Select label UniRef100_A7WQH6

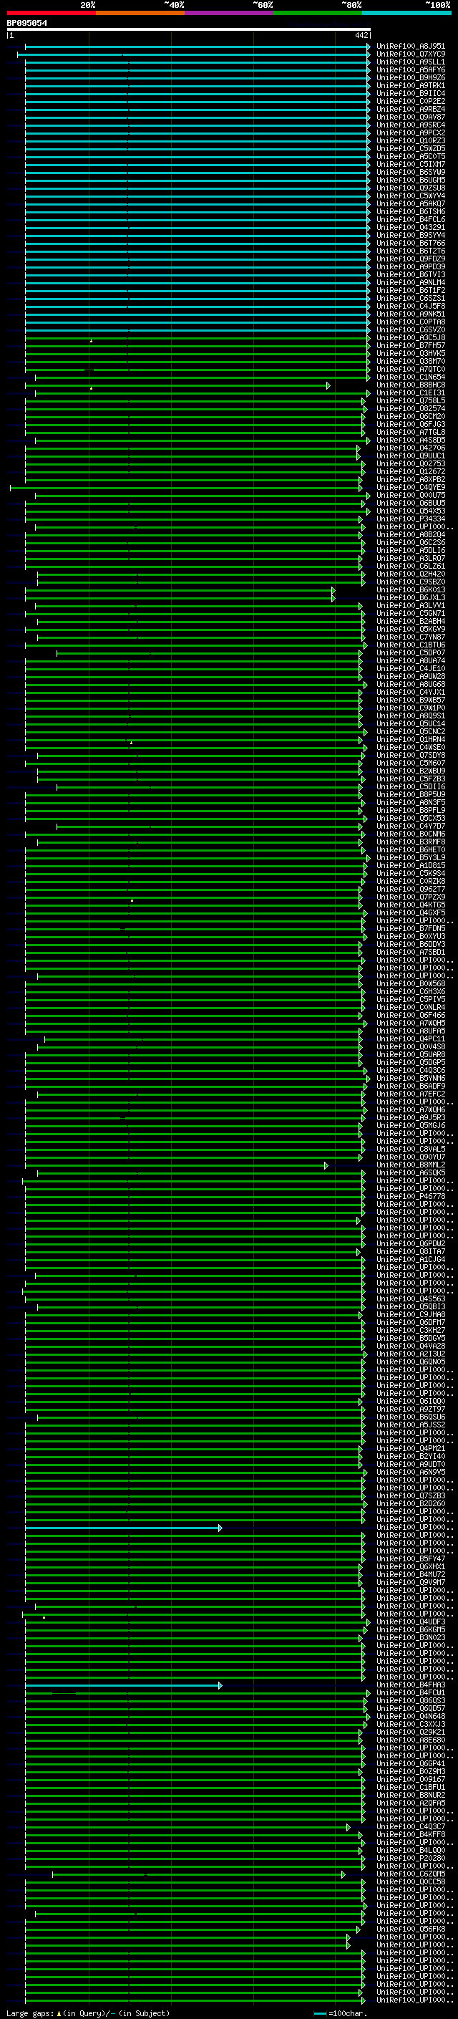click(410, 1110)
